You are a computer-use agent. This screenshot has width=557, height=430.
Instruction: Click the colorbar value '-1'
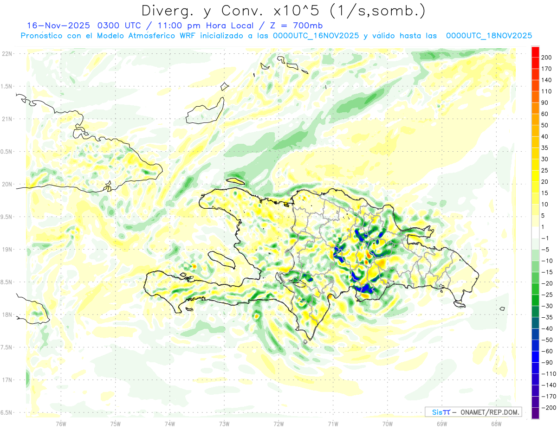(x=545, y=238)
